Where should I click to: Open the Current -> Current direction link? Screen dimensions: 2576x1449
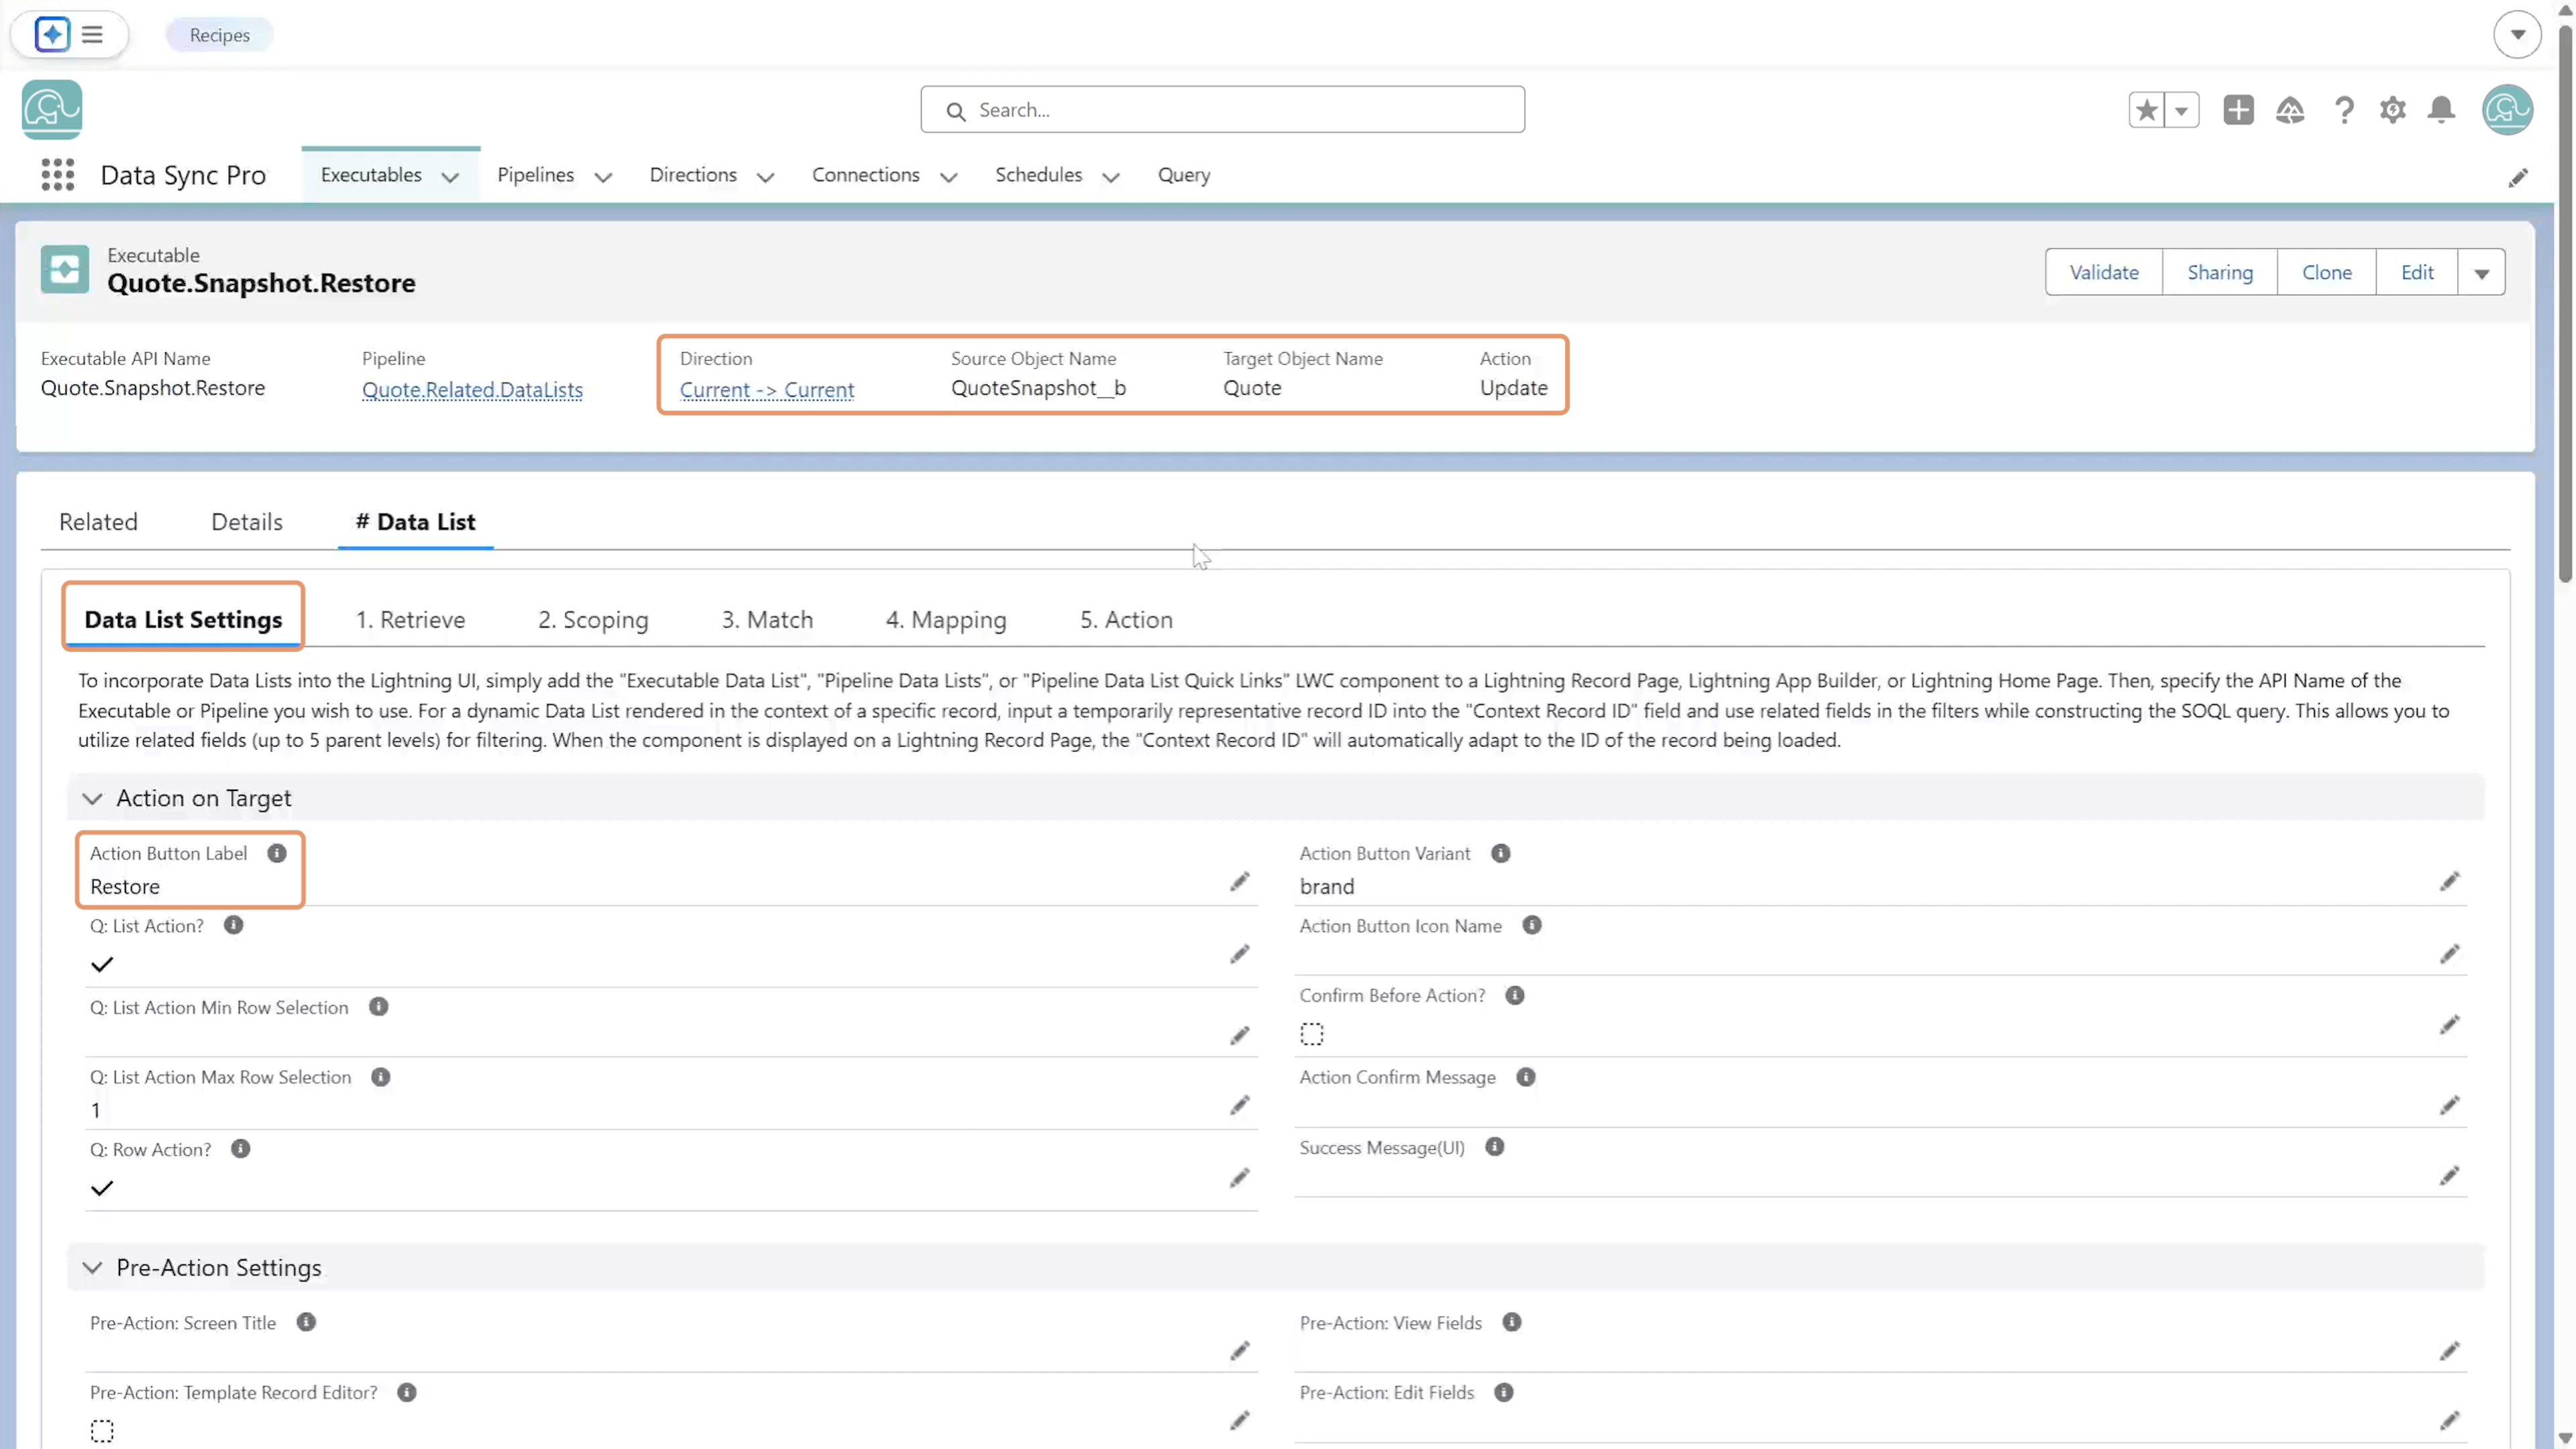click(767, 390)
